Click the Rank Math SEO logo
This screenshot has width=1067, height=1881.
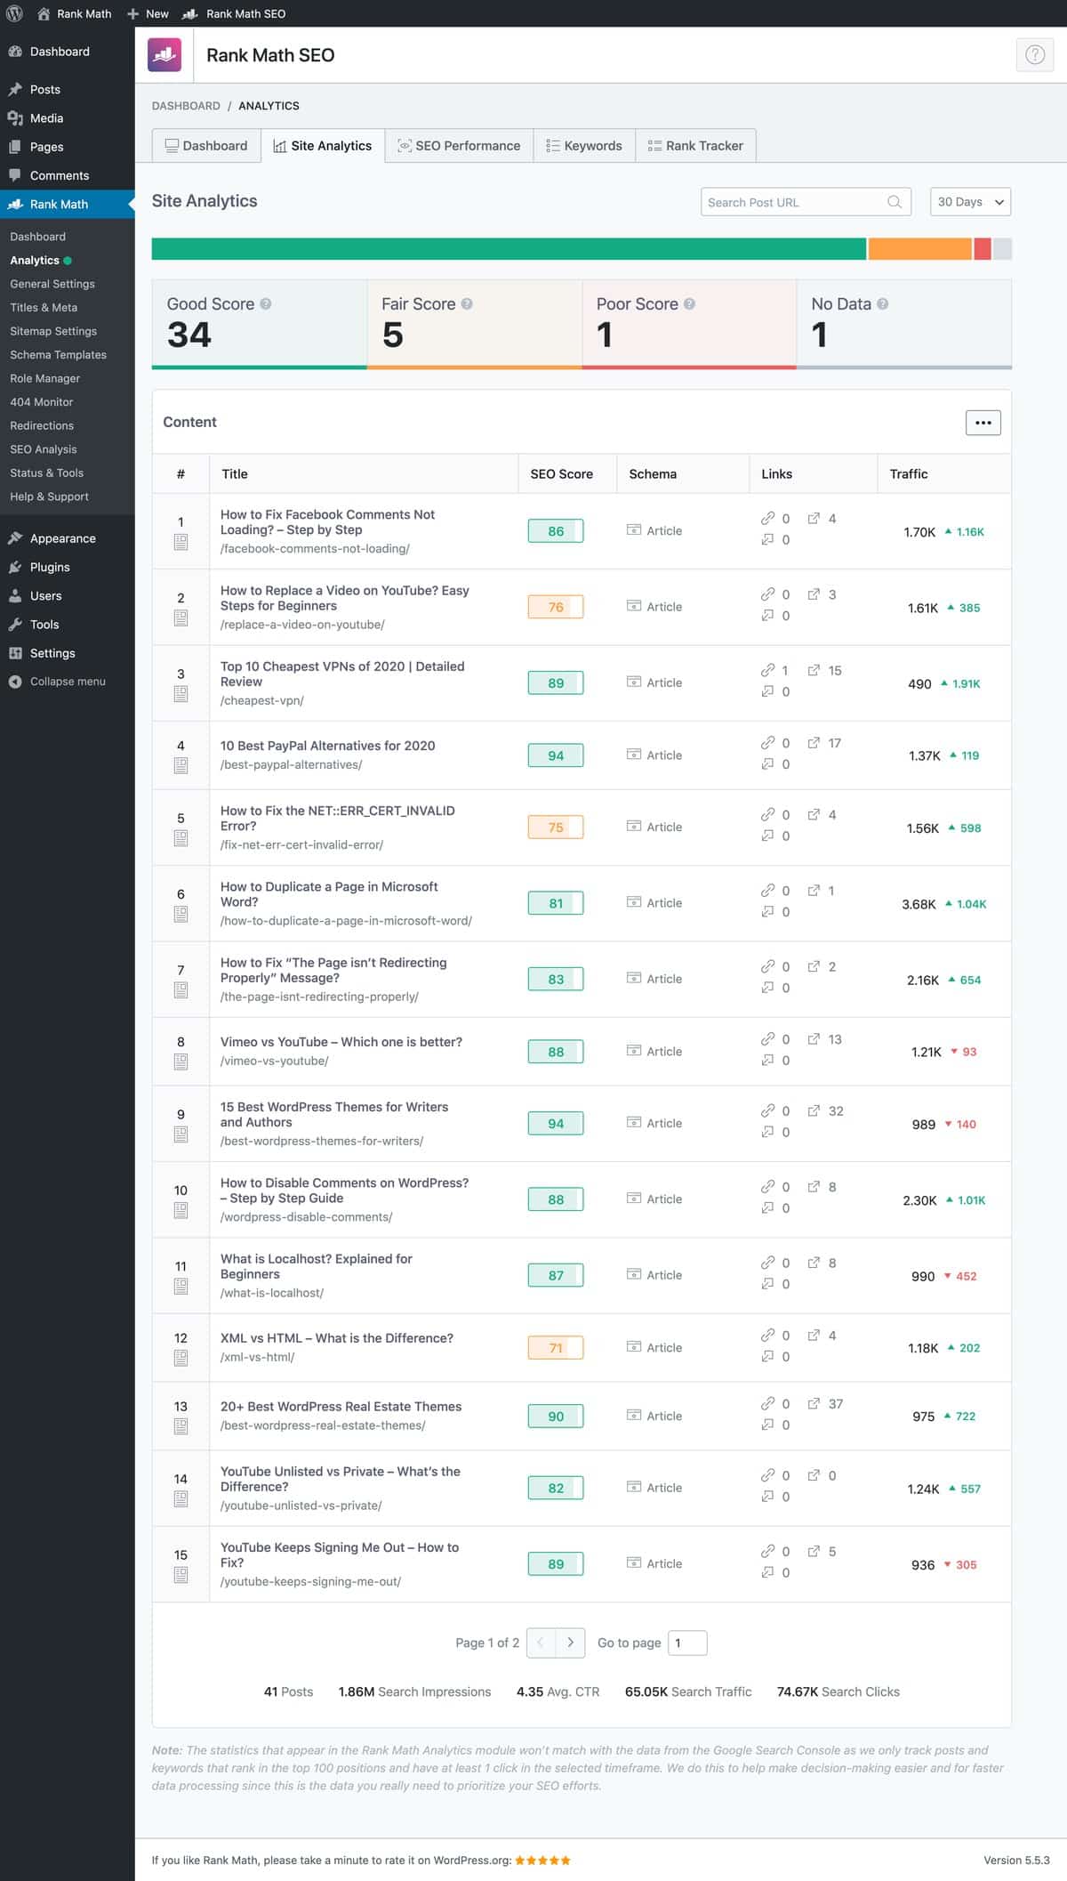[x=164, y=55]
